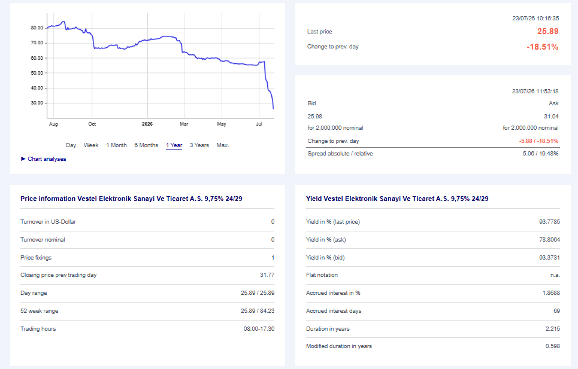Click the bid price 25.98
Viewport: 578px width, 369px height.
(x=315, y=117)
